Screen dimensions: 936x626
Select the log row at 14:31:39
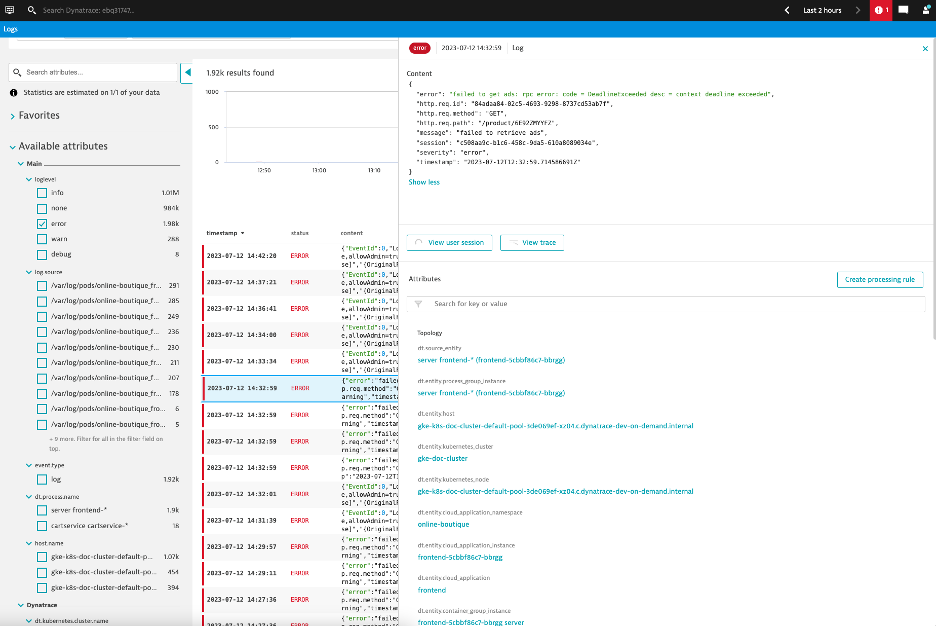(300, 521)
